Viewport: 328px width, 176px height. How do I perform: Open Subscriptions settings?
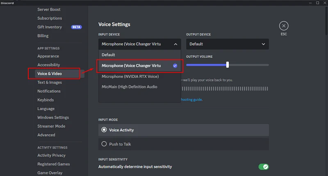50,18
